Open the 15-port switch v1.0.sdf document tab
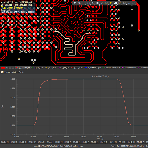The image size is (148, 148). tap(13, 72)
